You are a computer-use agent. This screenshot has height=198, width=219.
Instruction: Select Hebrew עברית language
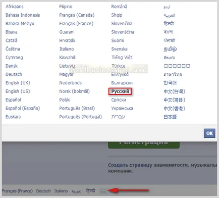118,117
